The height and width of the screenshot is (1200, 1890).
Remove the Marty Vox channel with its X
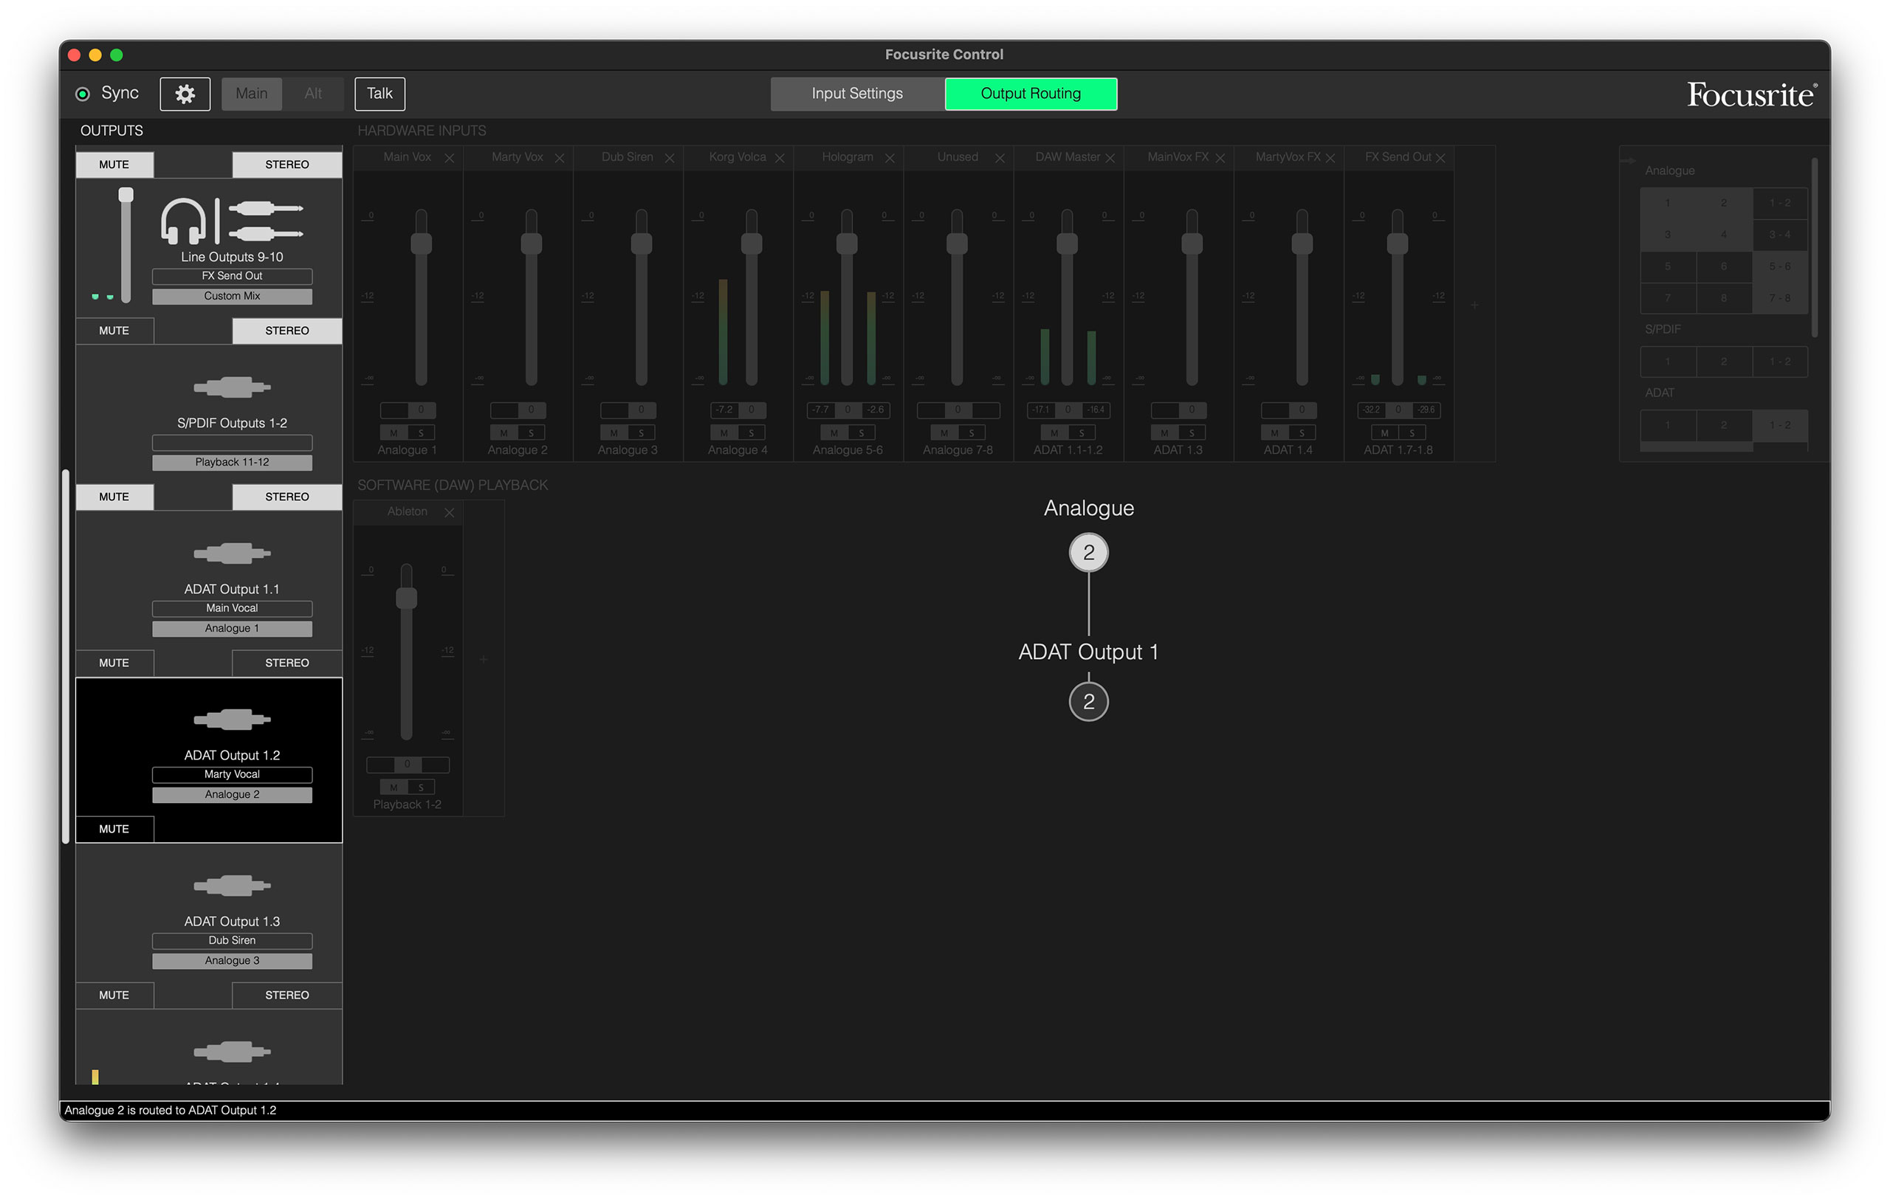[560, 158]
